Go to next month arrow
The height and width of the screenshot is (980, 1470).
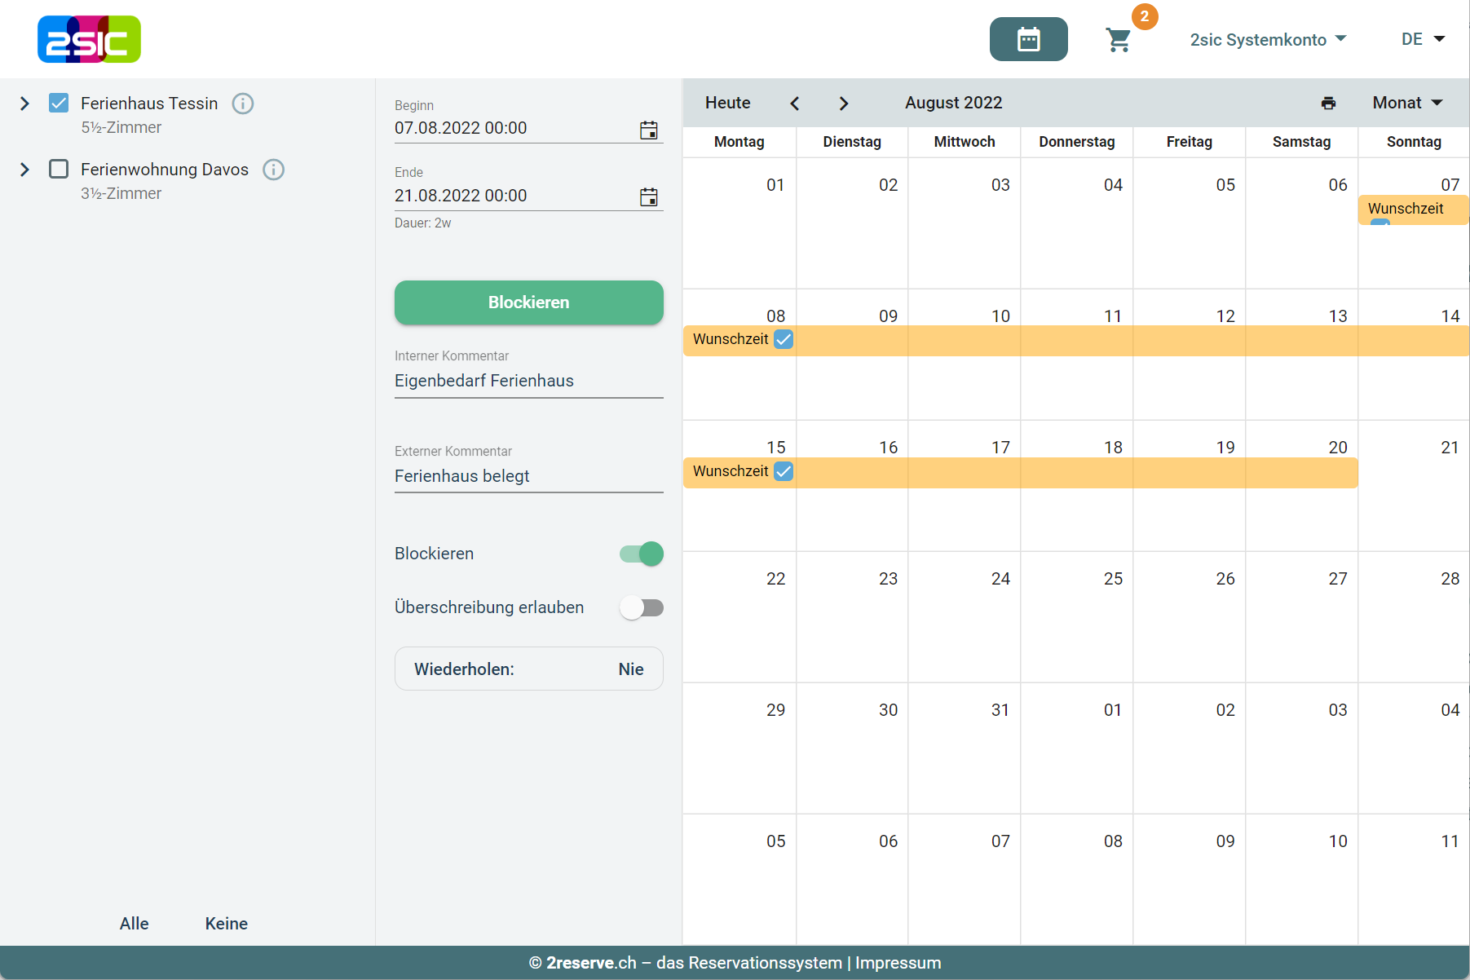(844, 103)
